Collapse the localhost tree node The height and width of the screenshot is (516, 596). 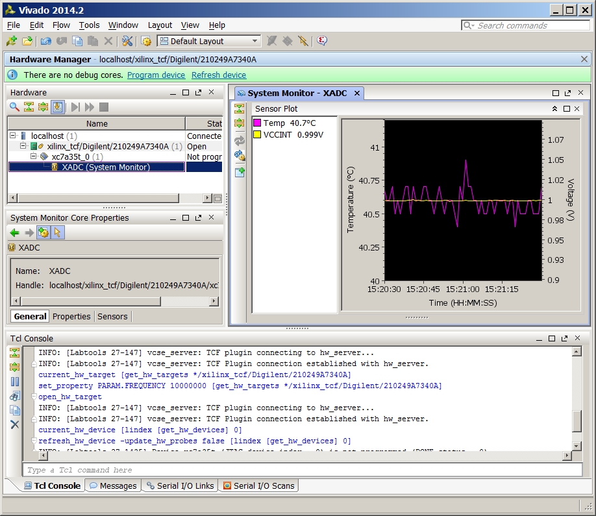click(x=13, y=135)
